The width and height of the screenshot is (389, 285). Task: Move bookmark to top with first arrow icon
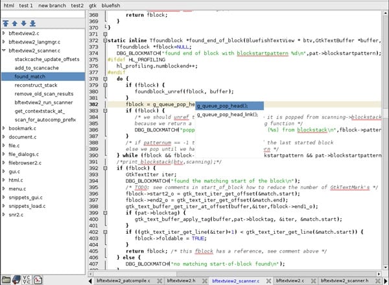(x=6, y=23)
